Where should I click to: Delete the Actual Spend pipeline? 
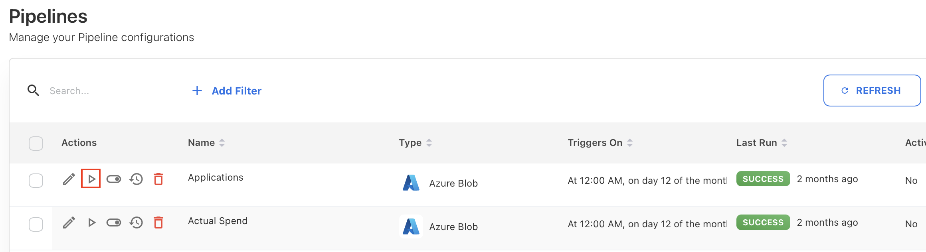158,222
